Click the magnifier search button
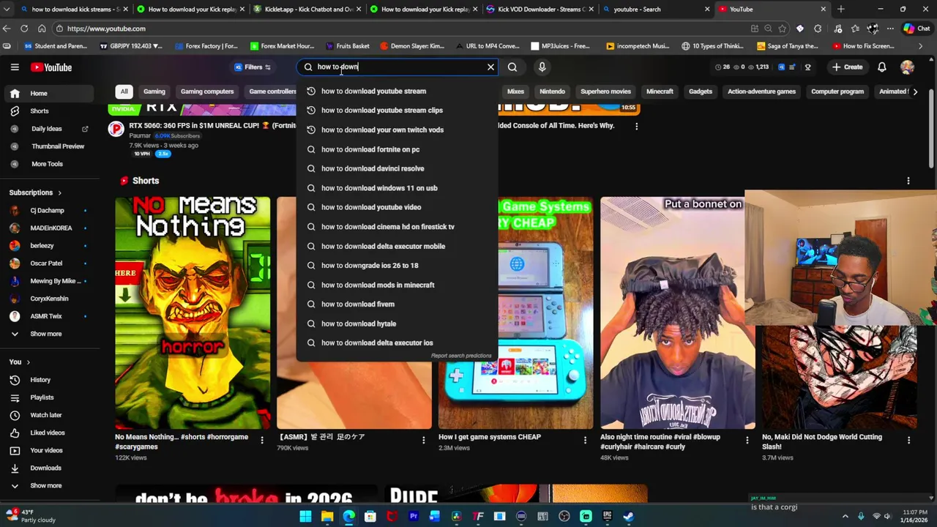This screenshot has width=937, height=527. (512, 67)
